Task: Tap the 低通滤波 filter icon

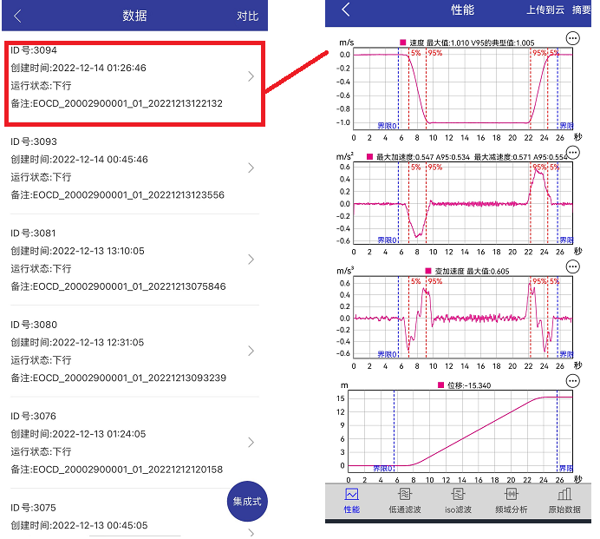Action: [404, 494]
